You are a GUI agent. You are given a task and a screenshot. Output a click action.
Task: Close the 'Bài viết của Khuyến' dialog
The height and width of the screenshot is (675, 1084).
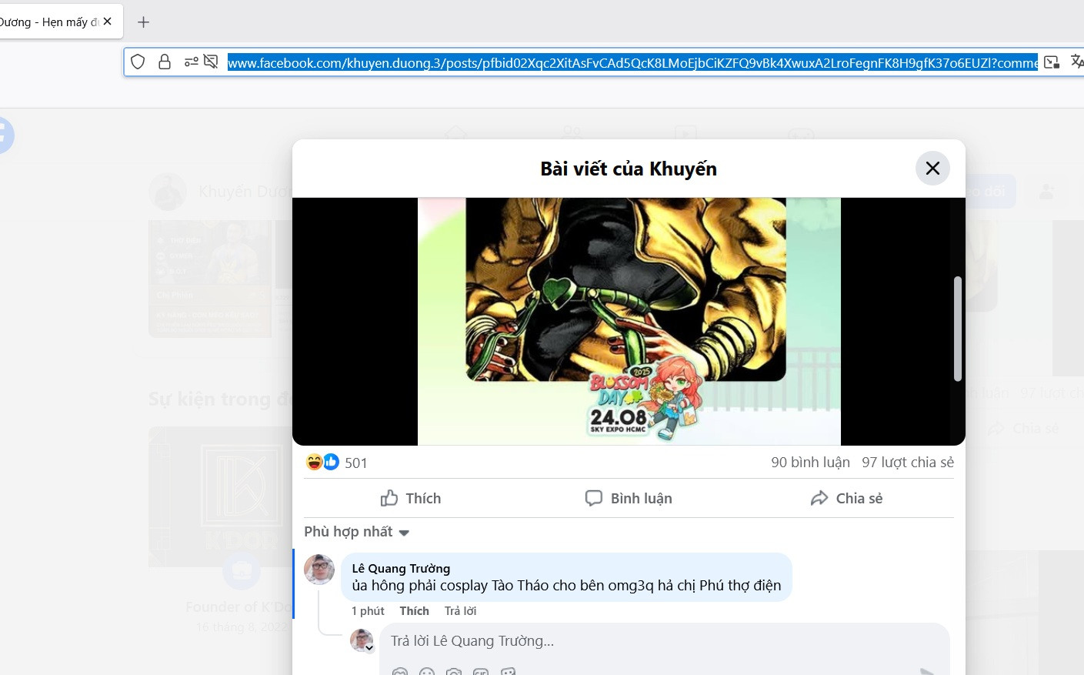932,168
